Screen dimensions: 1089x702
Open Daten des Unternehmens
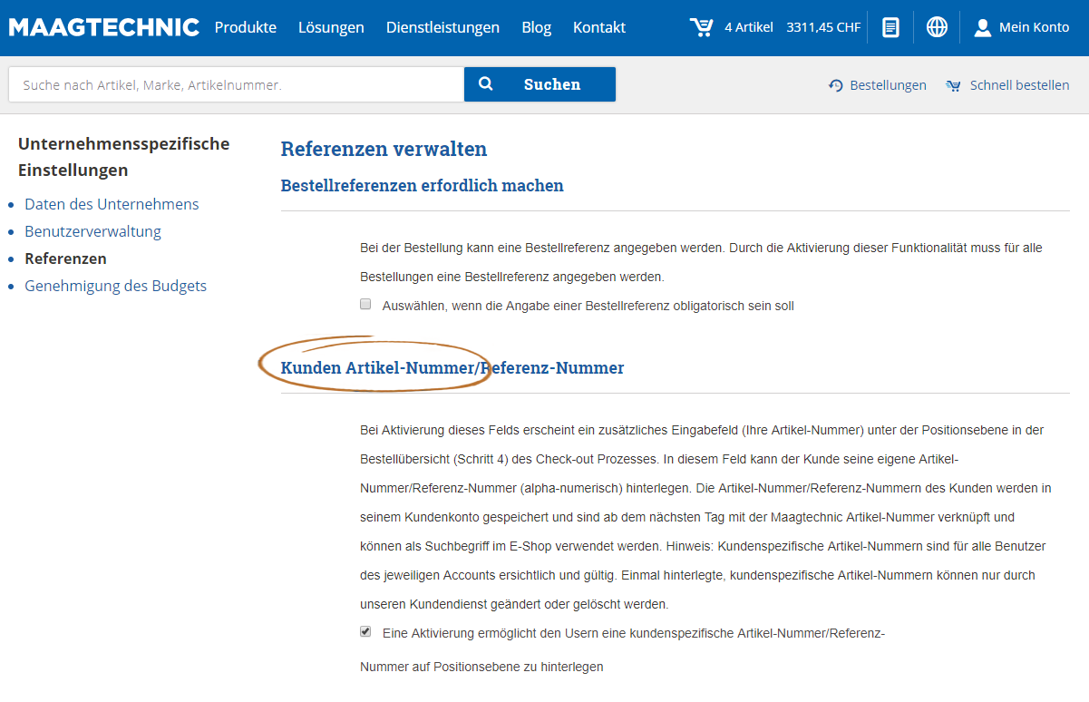tap(112, 204)
